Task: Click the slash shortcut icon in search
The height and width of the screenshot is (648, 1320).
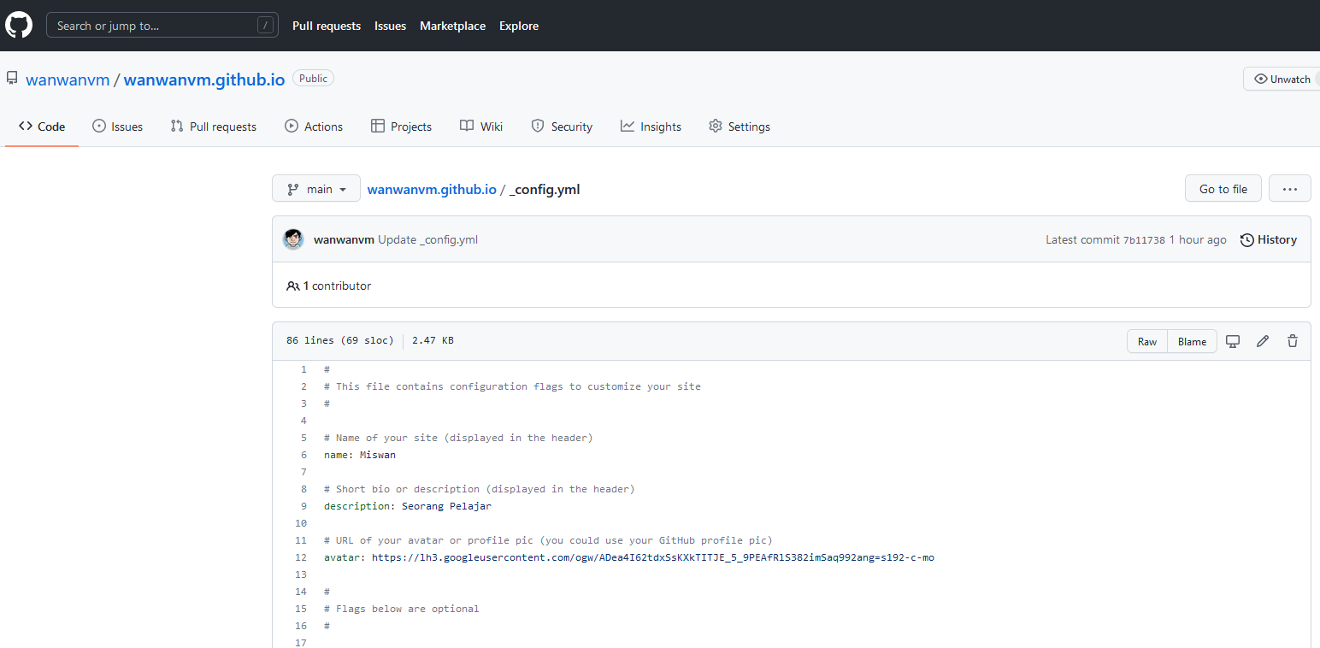Action: (265, 26)
